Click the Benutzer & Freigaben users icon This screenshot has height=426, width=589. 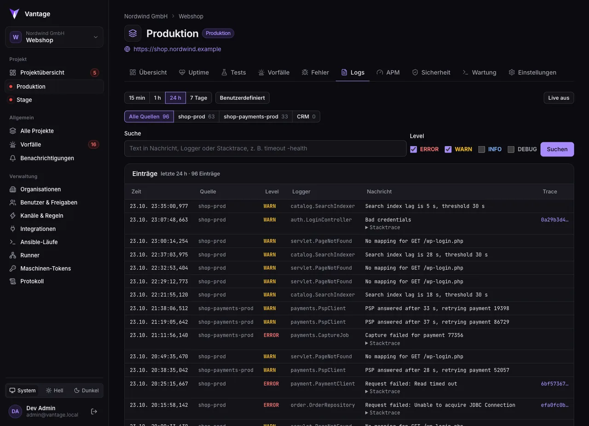(13, 203)
